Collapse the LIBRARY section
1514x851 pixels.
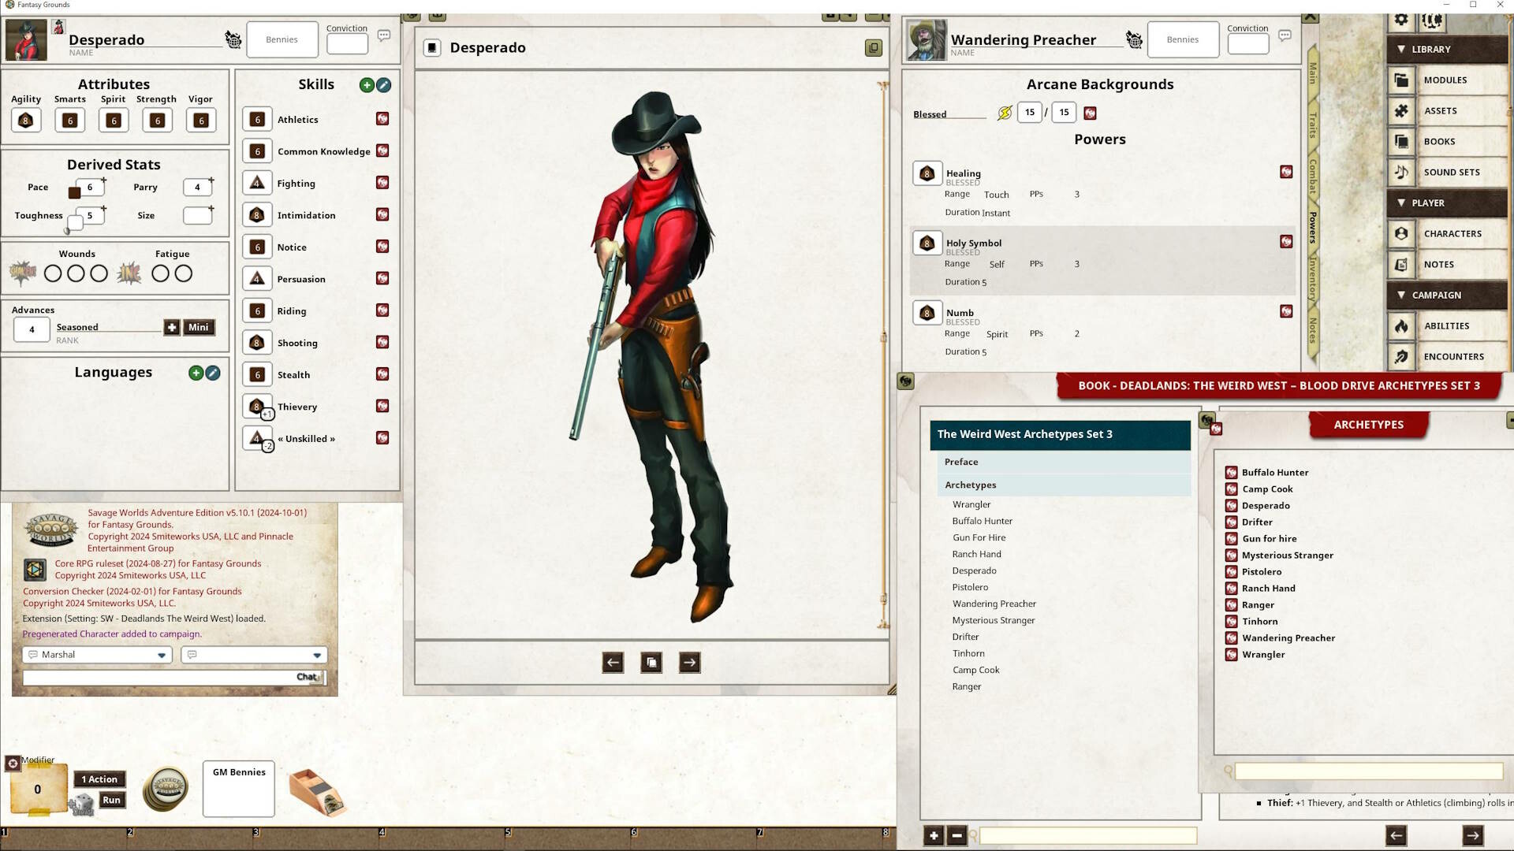(1401, 49)
